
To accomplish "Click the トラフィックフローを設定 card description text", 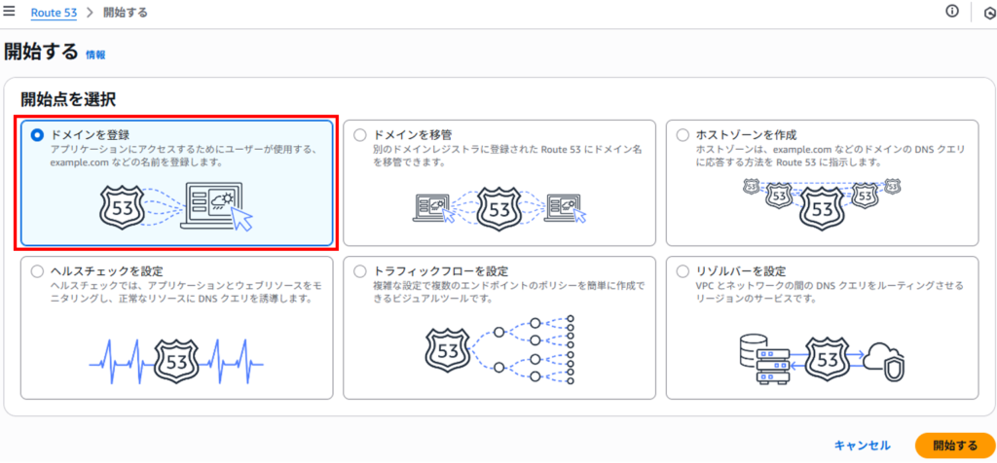I will 508,293.
